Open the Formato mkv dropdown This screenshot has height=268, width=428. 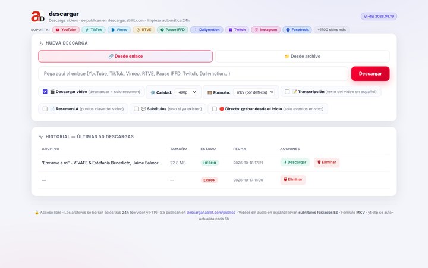254,92
